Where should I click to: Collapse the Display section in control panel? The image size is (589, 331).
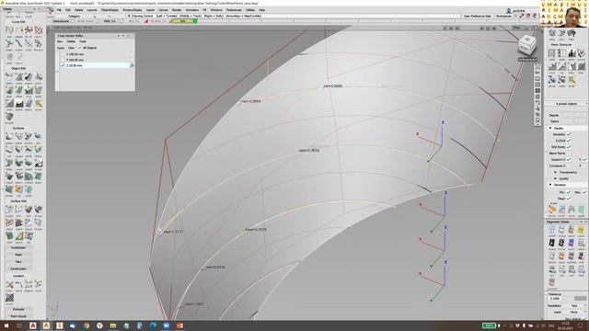tap(550, 129)
